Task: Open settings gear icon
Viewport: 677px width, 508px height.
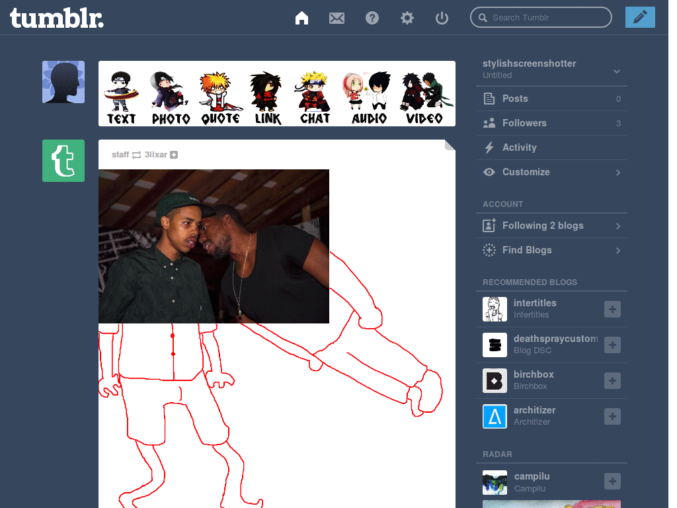Action: (x=407, y=18)
